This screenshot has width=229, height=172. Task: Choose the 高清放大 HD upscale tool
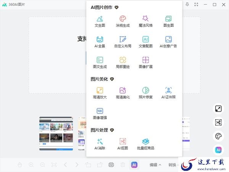click(100, 93)
